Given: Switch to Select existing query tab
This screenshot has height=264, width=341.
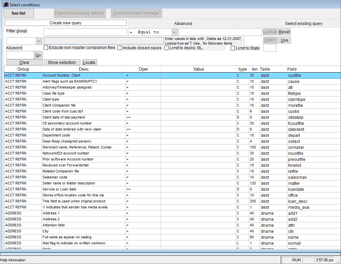Looking at the screenshot, I should point(304,24).
